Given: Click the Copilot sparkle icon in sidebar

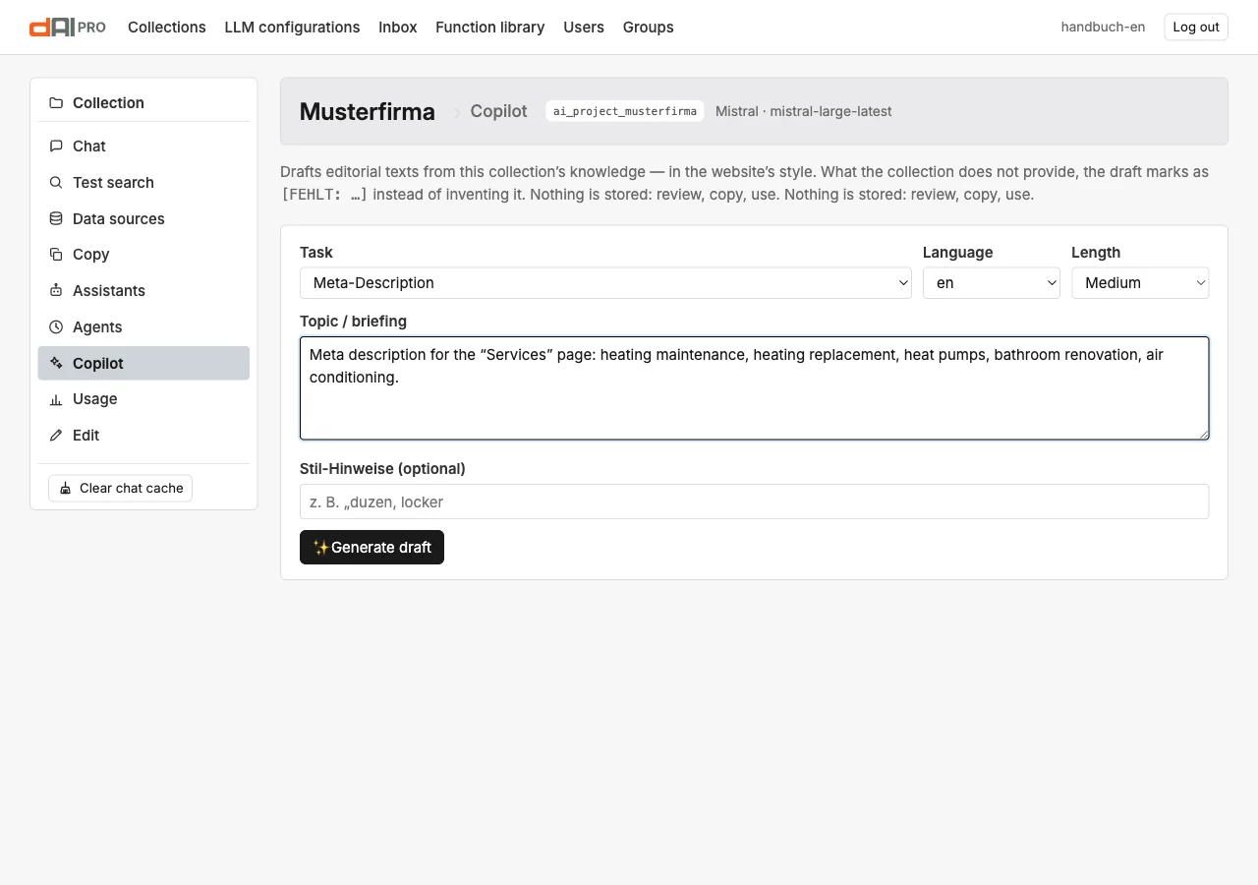Looking at the screenshot, I should coord(56,364).
